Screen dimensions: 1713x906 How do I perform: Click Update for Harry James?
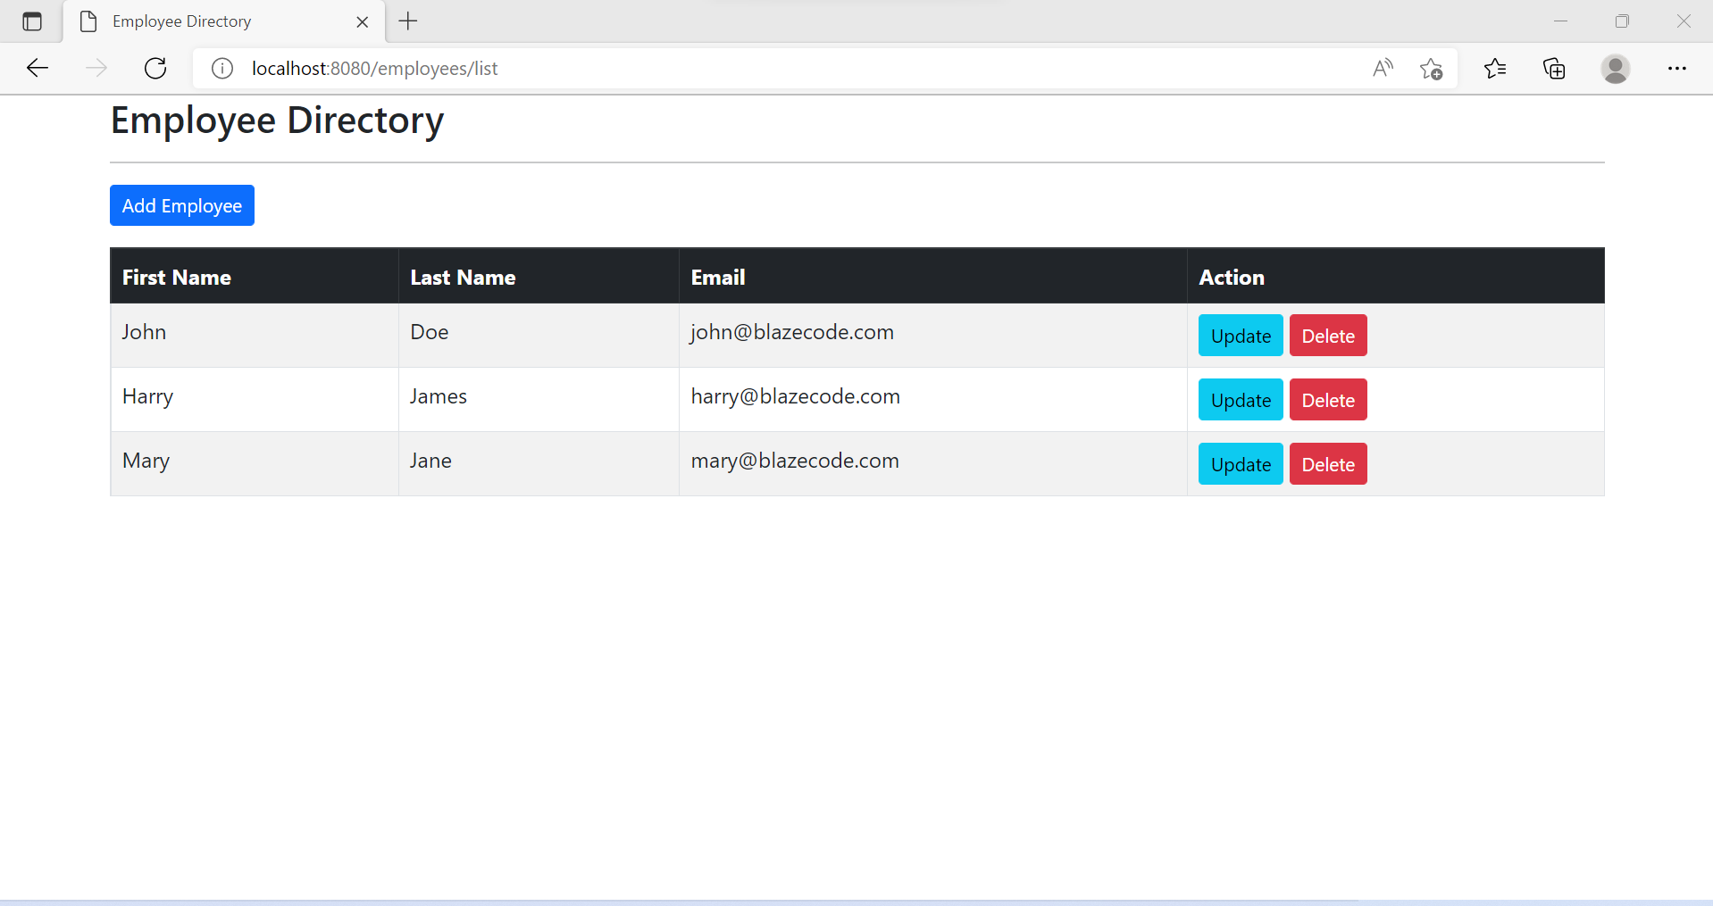[1241, 400]
